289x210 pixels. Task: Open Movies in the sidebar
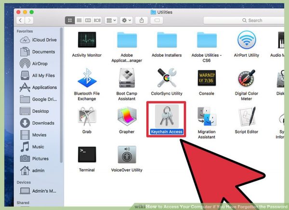coord(33,135)
